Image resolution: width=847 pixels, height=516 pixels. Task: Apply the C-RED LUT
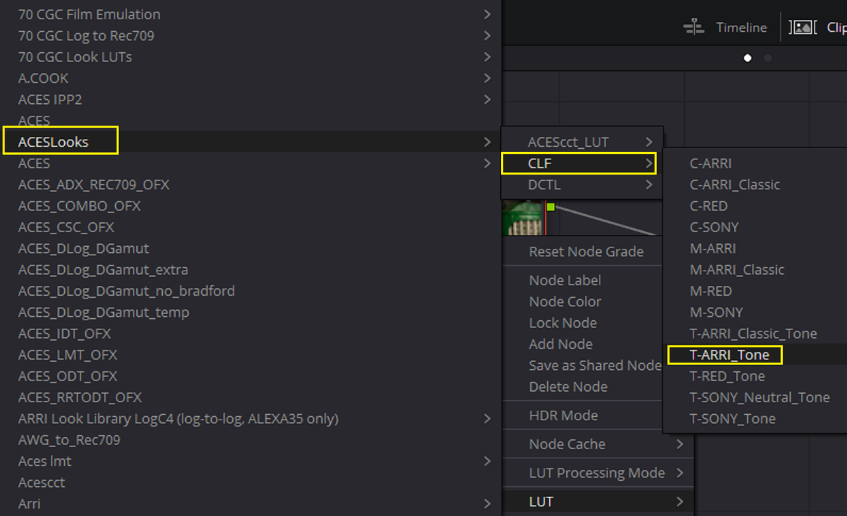(755, 206)
